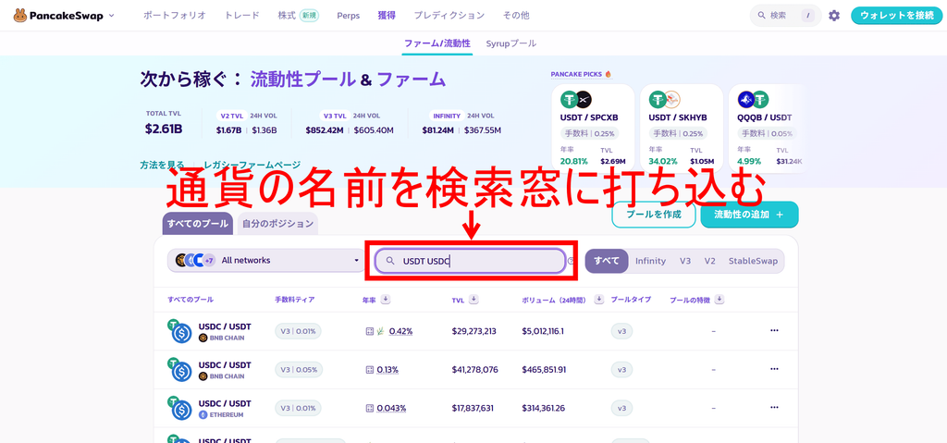Click the network icons cluster in All networks
This screenshot has height=443, width=947.
(195, 261)
